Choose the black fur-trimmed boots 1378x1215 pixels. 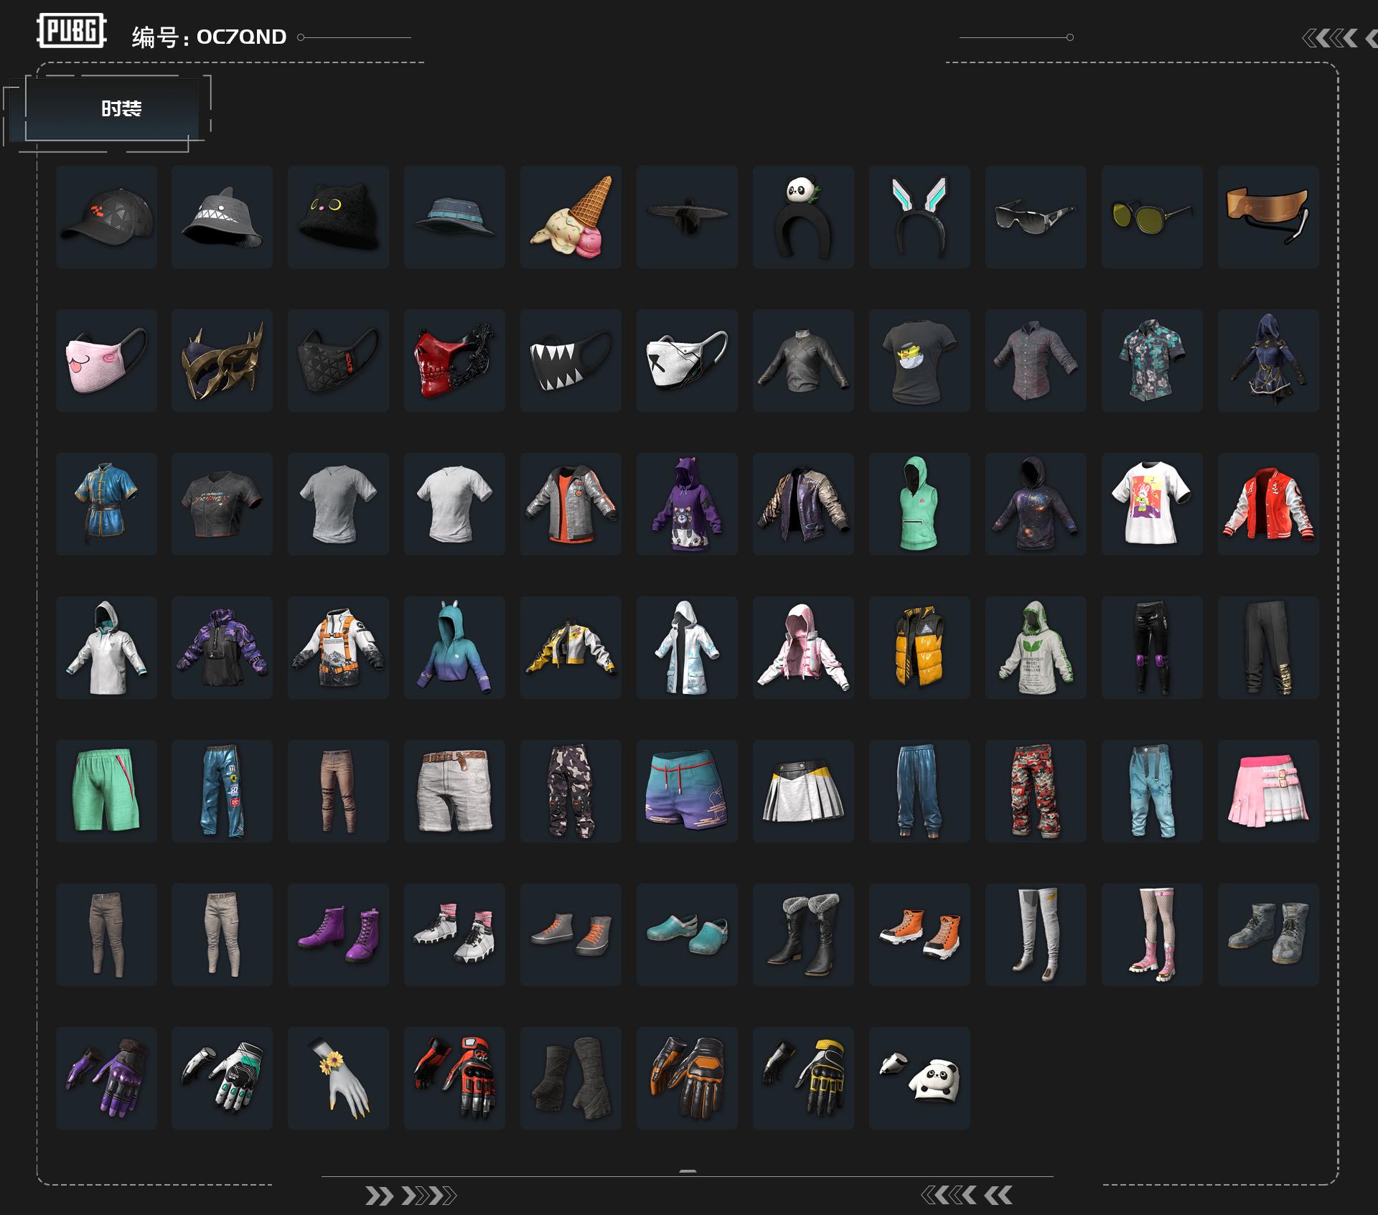point(803,934)
